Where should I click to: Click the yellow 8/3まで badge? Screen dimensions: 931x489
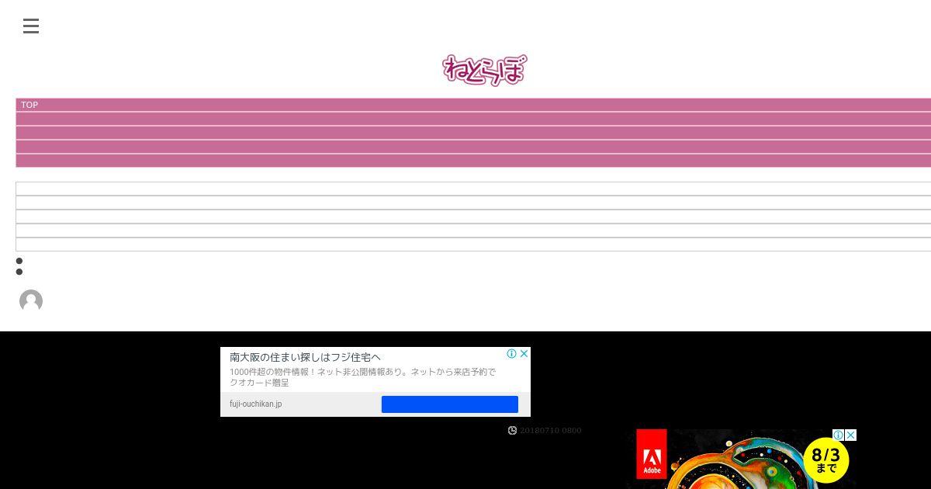[826, 460]
